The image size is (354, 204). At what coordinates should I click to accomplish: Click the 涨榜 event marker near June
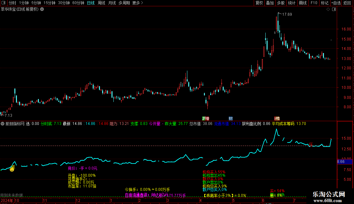(x=277, y=119)
